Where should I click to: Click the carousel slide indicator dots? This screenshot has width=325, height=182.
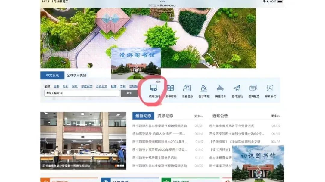120,165
